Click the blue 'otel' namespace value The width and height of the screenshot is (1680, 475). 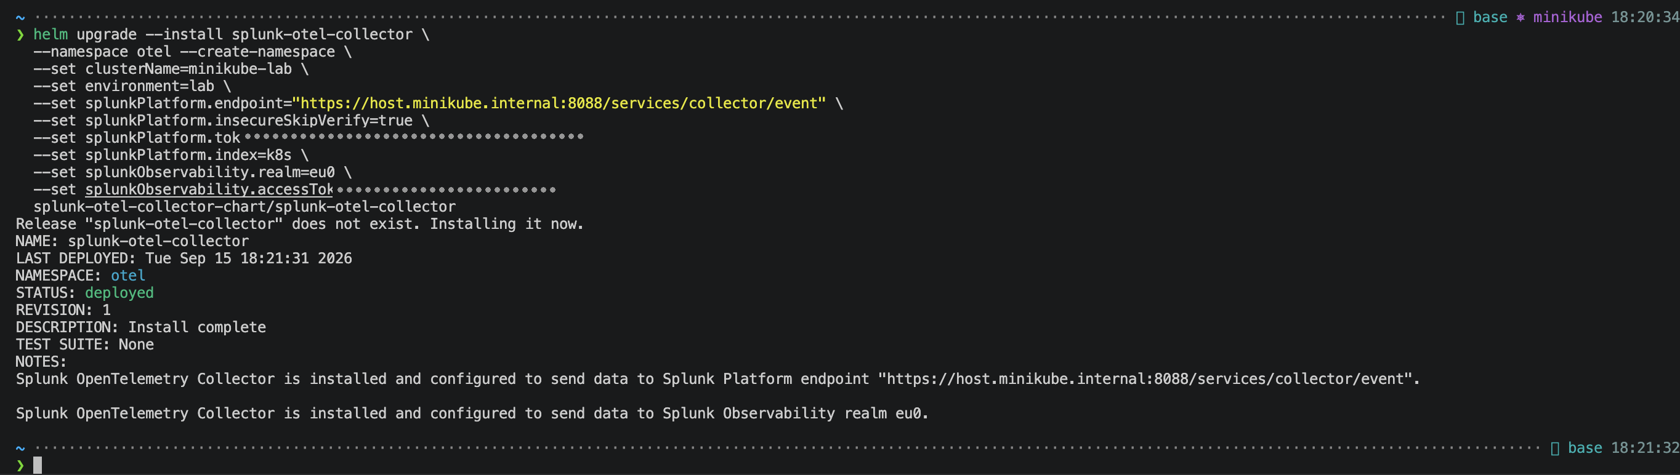[x=128, y=276]
